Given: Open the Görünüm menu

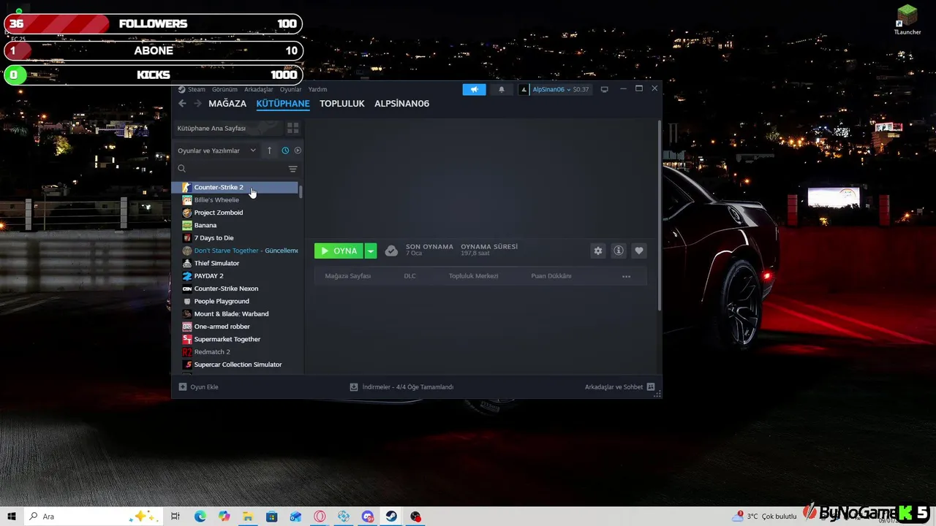Looking at the screenshot, I should pyautogui.click(x=224, y=89).
